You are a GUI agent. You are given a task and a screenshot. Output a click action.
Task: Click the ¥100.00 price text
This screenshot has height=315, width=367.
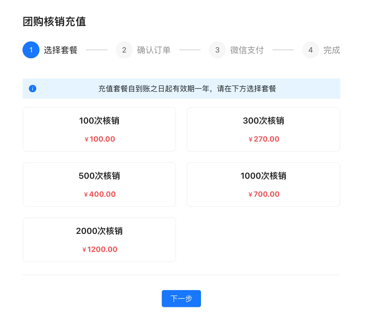pyautogui.click(x=100, y=139)
